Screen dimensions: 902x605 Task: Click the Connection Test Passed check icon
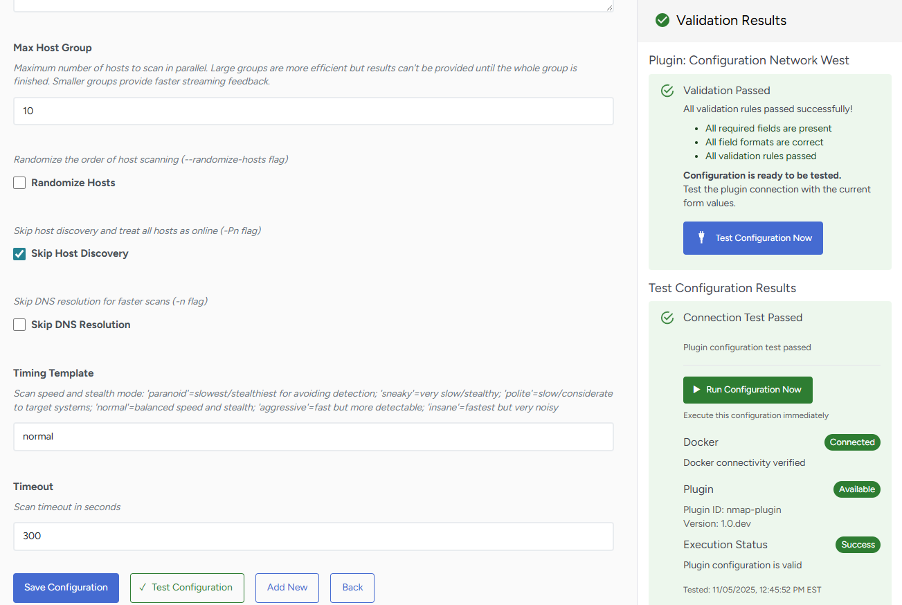click(x=667, y=318)
